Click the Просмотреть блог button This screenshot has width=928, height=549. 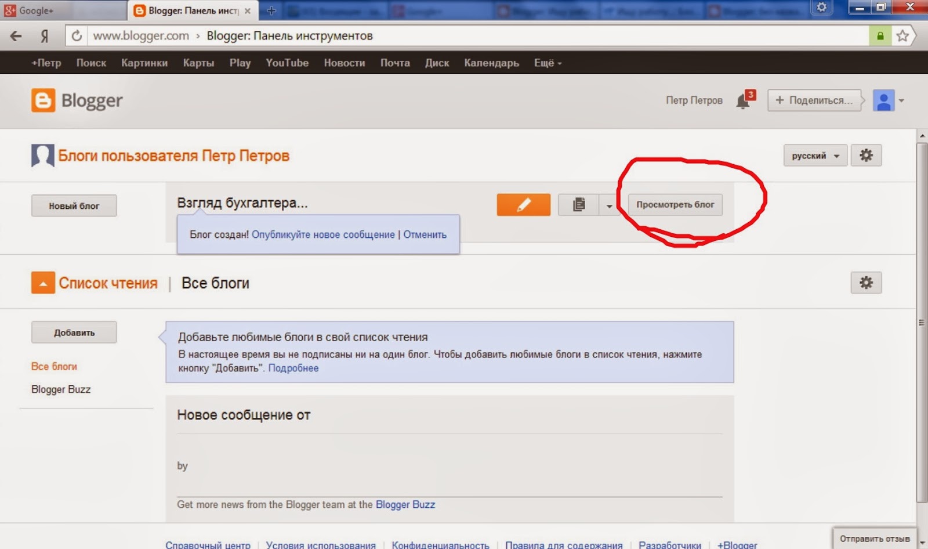pos(675,205)
